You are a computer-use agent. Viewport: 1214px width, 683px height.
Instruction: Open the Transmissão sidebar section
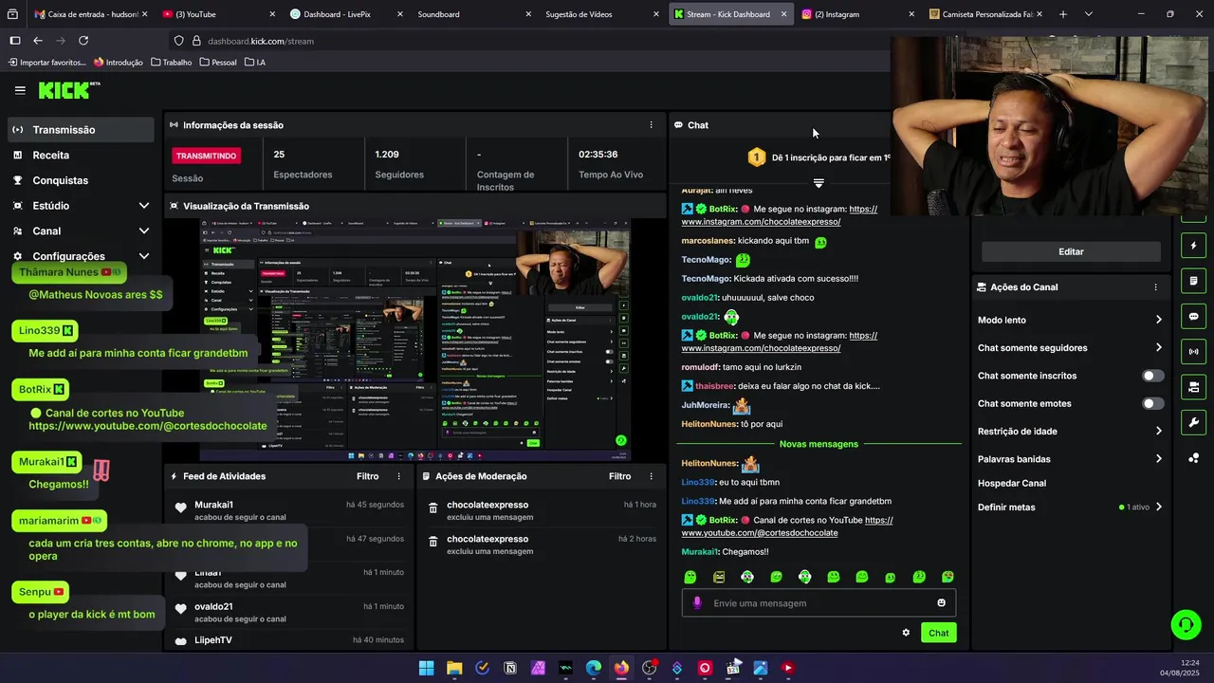pyautogui.click(x=81, y=130)
